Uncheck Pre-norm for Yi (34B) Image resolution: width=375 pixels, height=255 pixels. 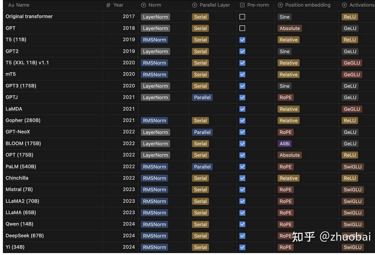pyautogui.click(x=242, y=247)
